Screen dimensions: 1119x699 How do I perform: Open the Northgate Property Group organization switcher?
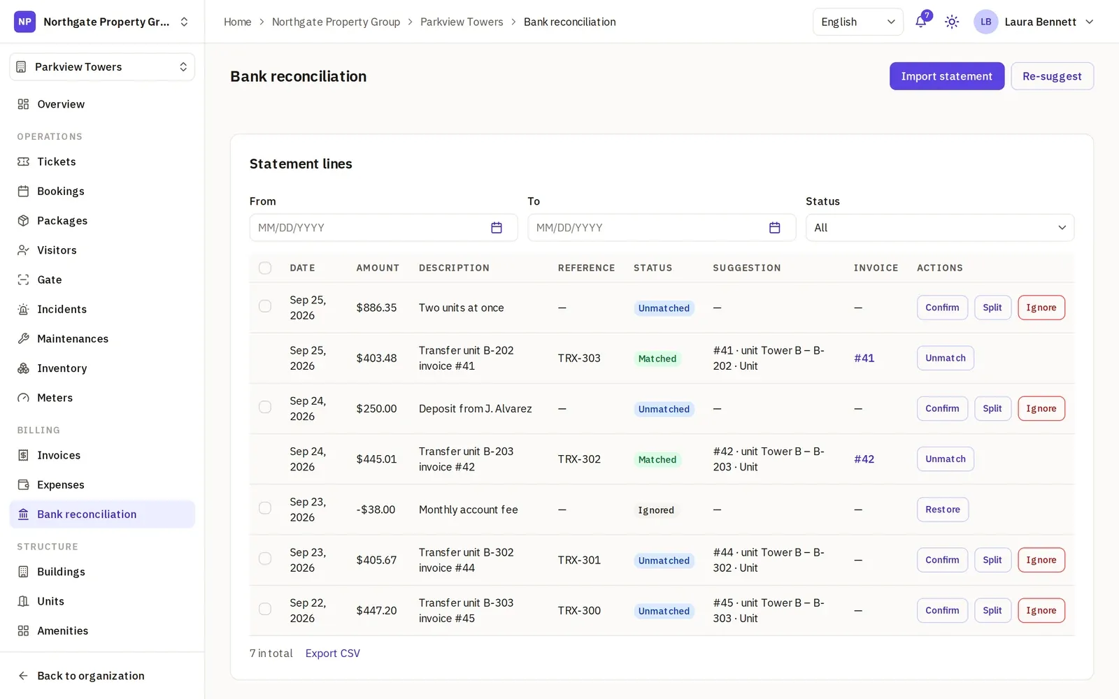click(x=102, y=22)
